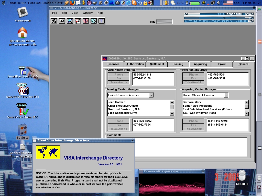The width and height of the screenshot is (262, 196).
Task: Launch Firefox from the top panel
Action: click(x=72, y=3)
